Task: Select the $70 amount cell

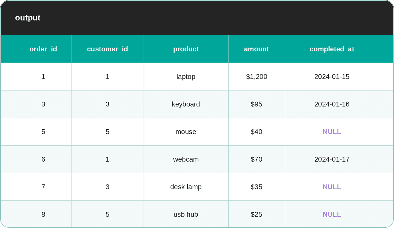Action: click(257, 159)
